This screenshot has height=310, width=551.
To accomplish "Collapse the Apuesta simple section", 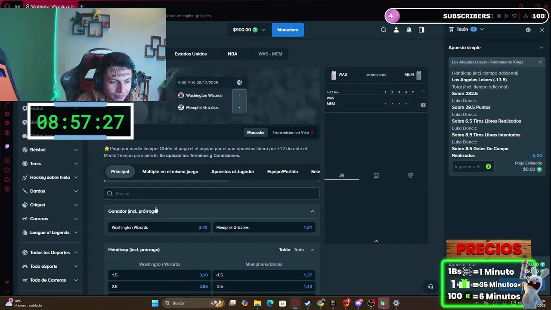I will (542, 48).
